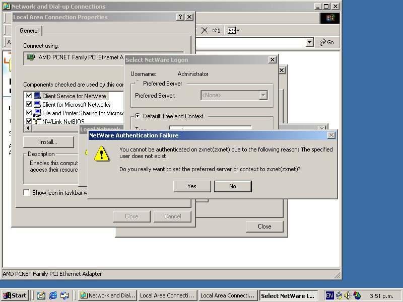Viewport: 403px width, 302px height.
Task: Click Network and Dial-up Connections title icon
Action: tap(7, 7)
